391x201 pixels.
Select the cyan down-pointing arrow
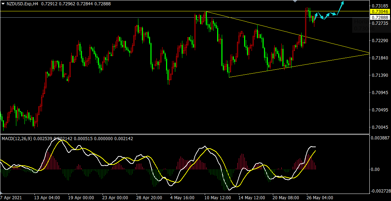coord(321,16)
